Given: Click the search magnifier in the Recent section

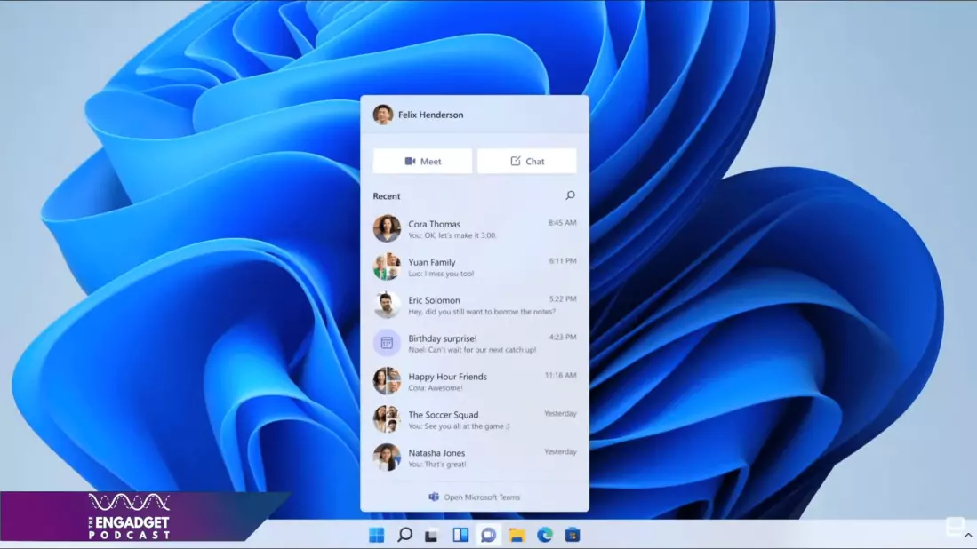Looking at the screenshot, I should (570, 195).
